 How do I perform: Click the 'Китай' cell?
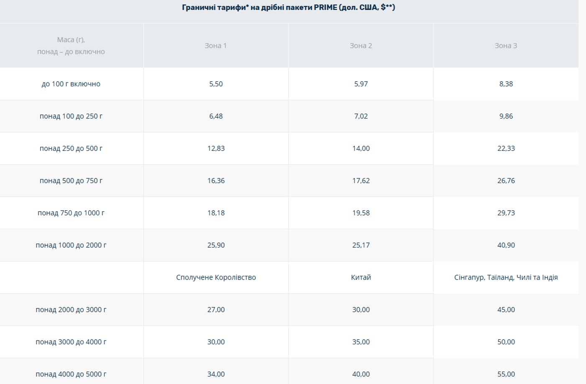pos(361,277)
